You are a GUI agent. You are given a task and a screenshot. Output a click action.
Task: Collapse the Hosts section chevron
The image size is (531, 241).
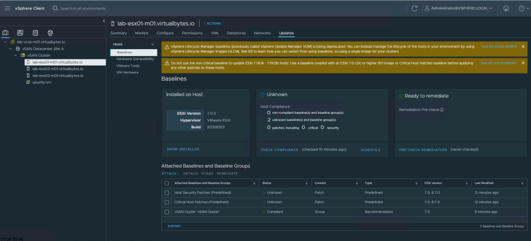(153, 44)
